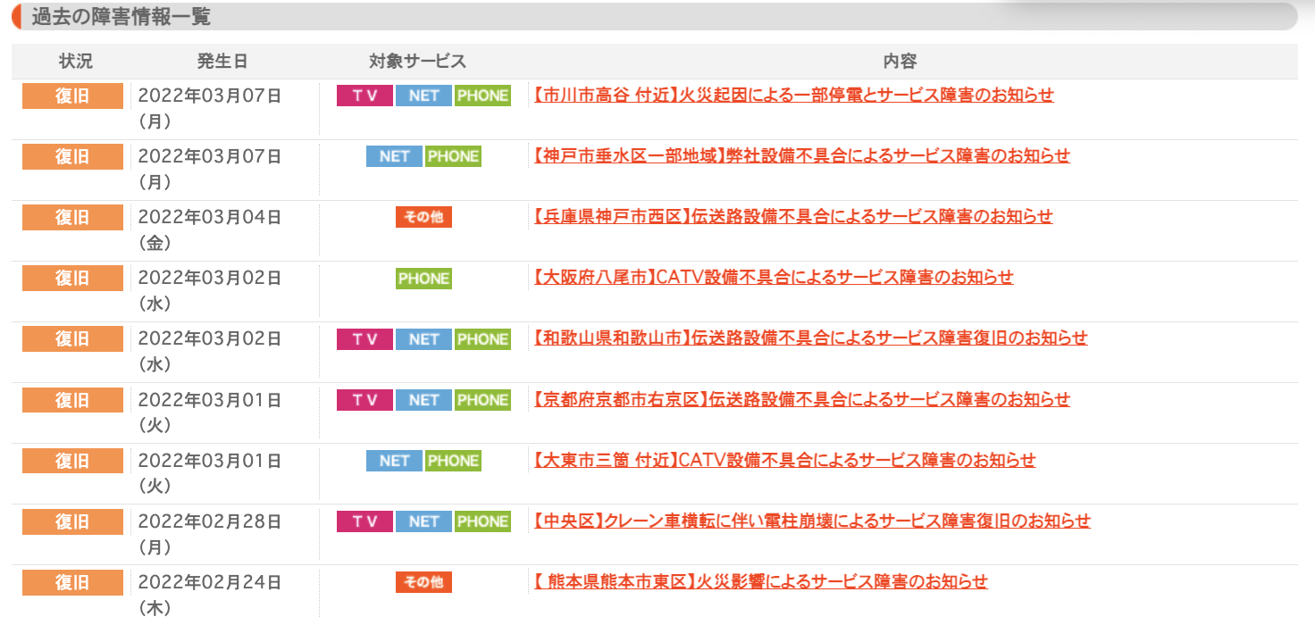1315x617 pixels.
Task: Open the 神戸市垂水区 equipment failure notice
Action: (x=801, y=155)
